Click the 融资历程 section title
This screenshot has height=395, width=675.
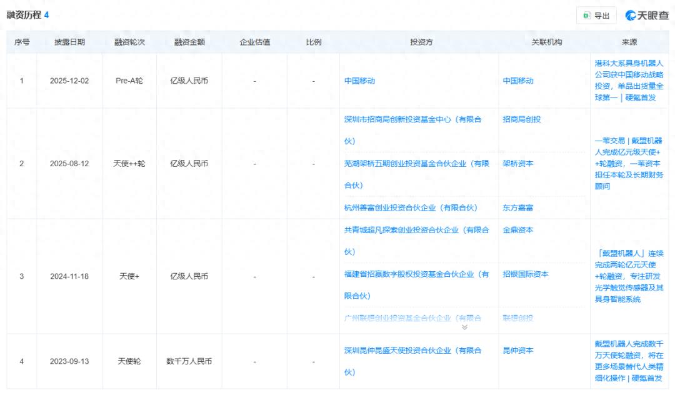(x=24, y=15)
